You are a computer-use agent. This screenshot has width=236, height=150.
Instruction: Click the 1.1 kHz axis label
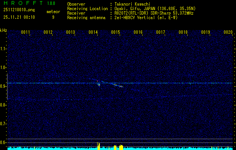pos(3,49)
